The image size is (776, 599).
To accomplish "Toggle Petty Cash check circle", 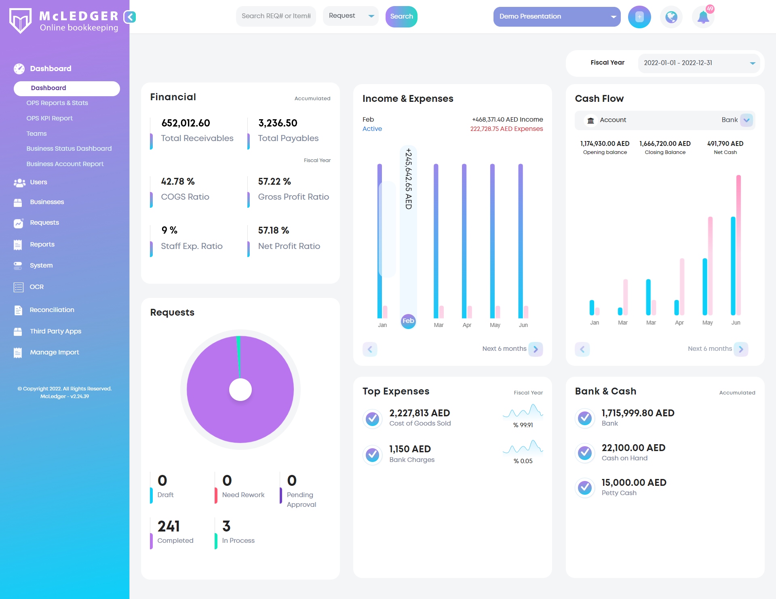I will tap(585, 487).
